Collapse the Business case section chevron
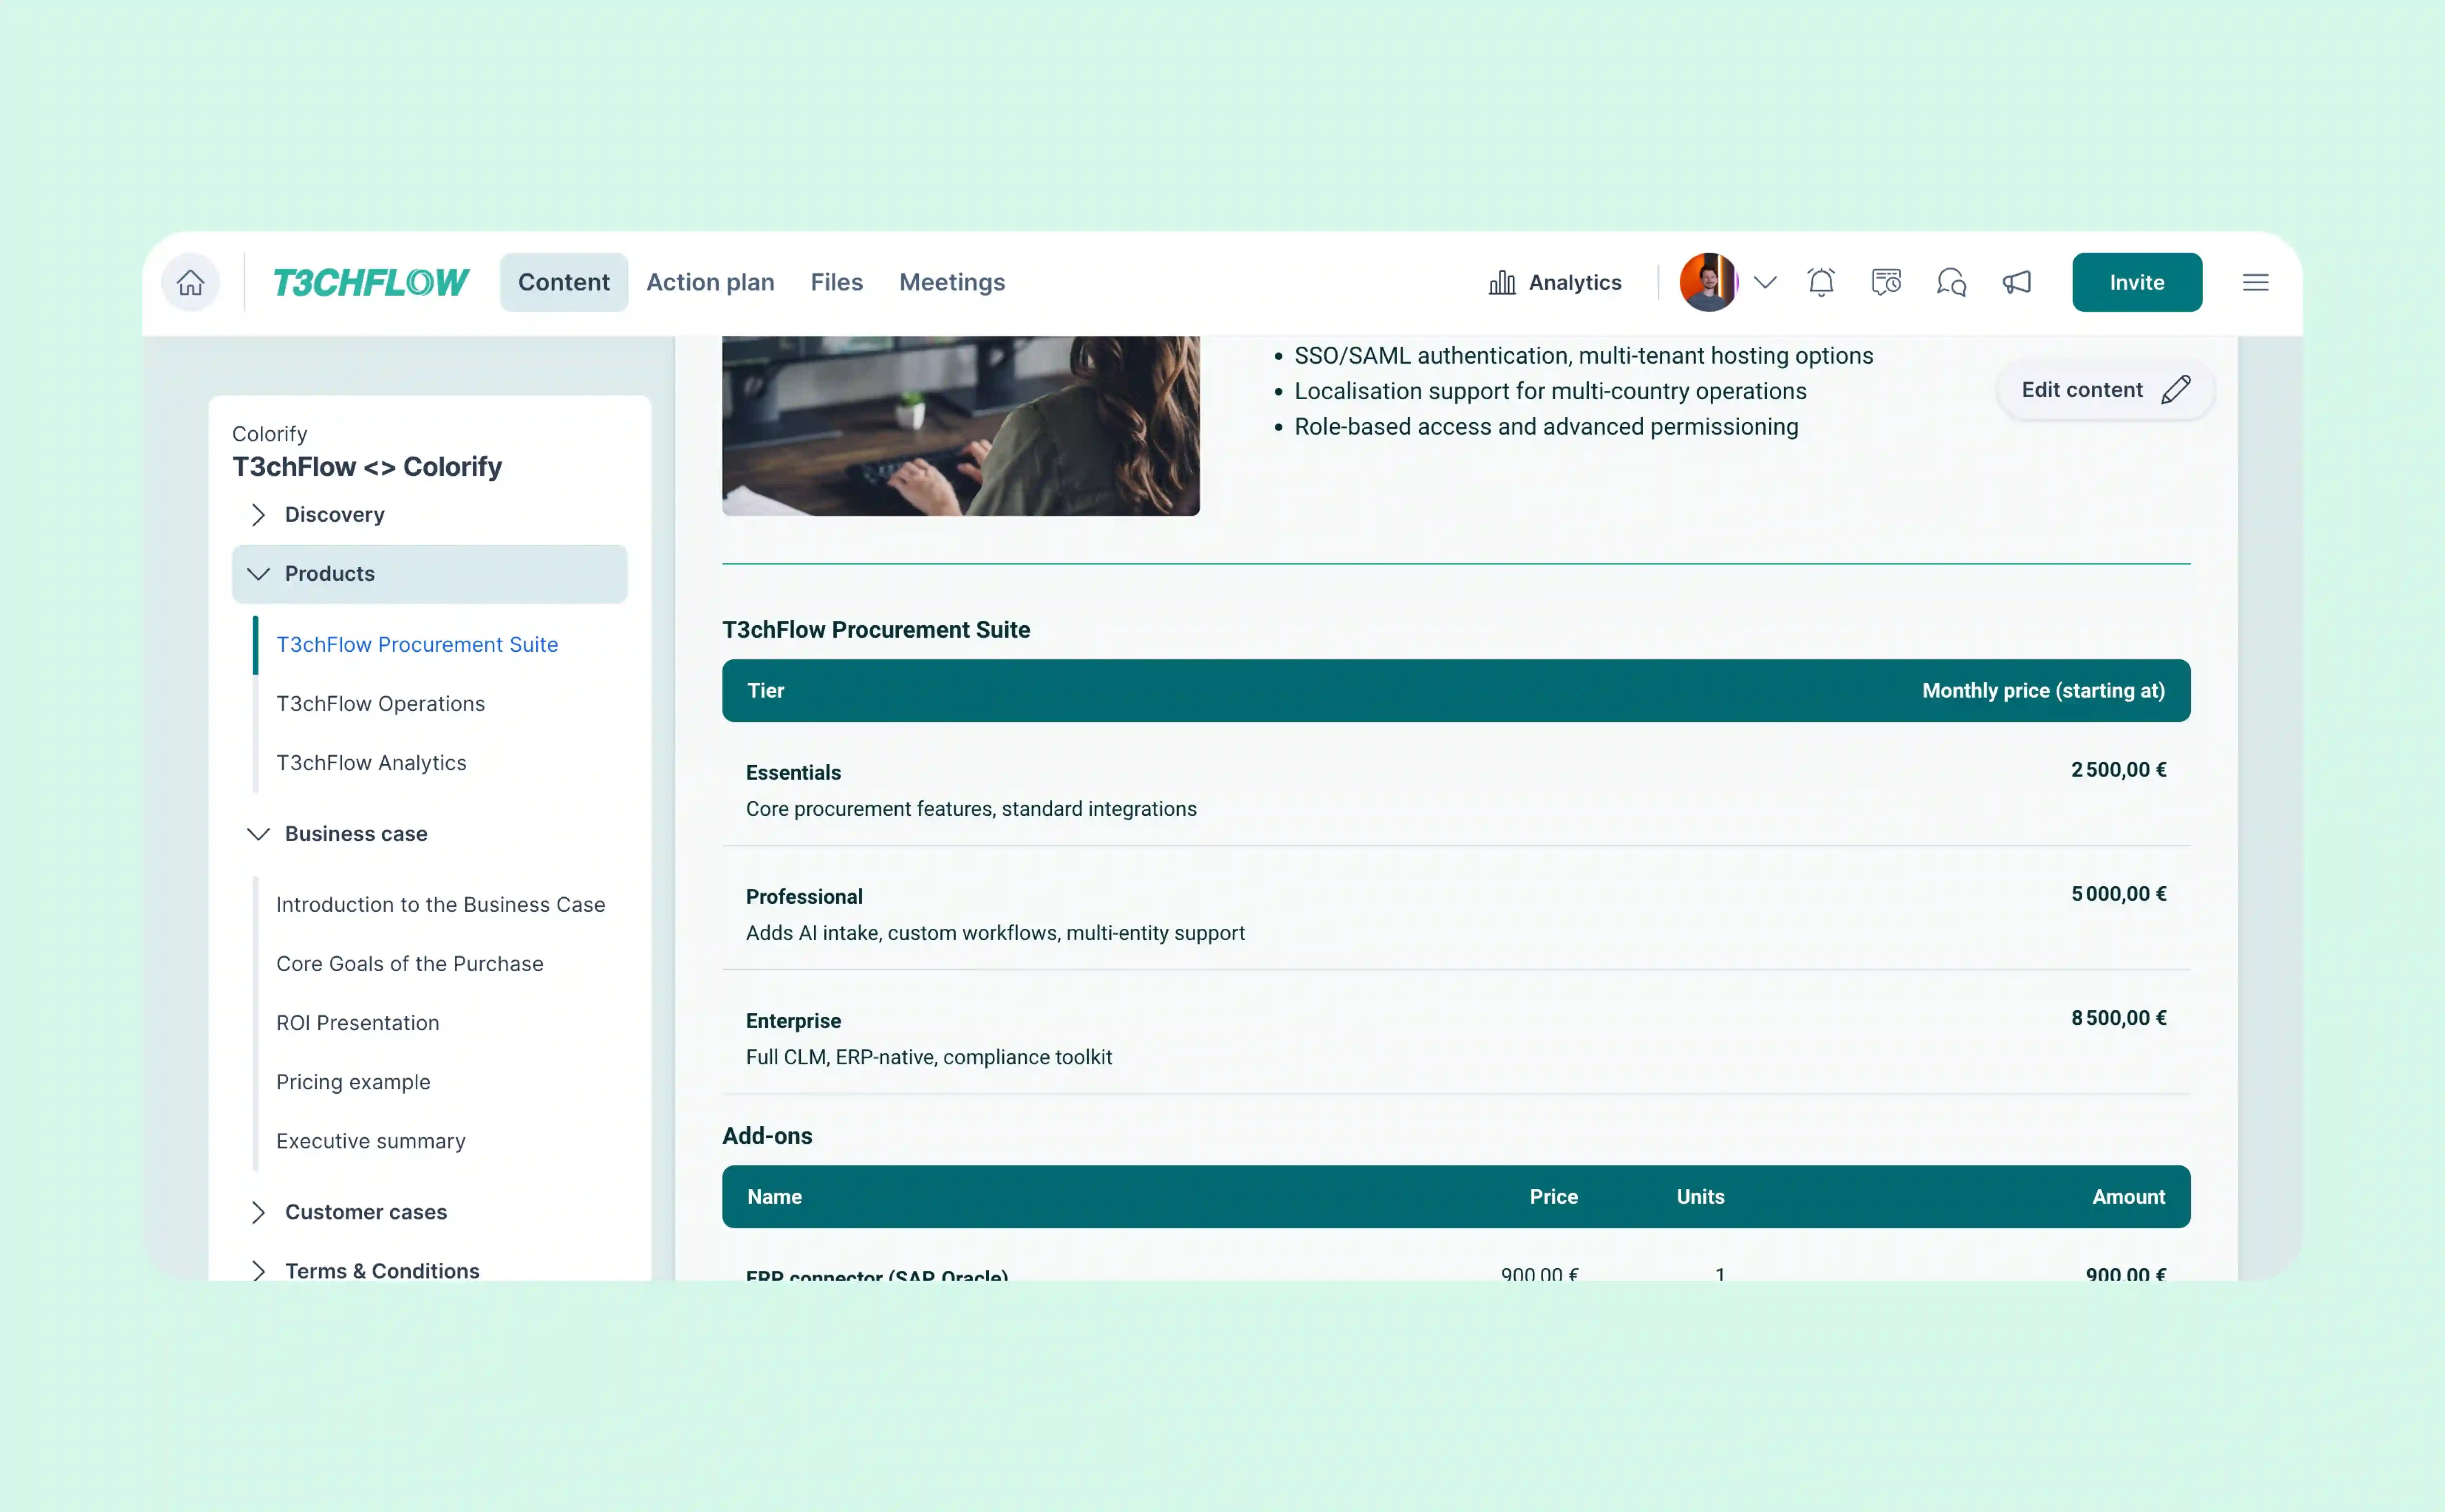Viewport: 2445px width, 1512px height. [x=258, y=833]
